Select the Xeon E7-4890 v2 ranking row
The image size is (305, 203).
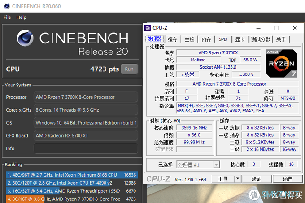click(x=72, y=183)
